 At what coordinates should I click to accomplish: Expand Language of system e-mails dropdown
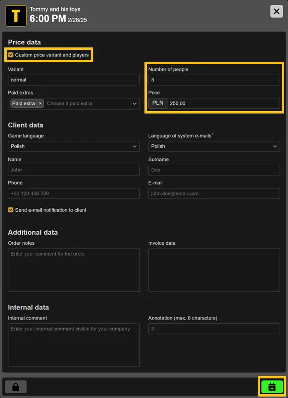214,146
